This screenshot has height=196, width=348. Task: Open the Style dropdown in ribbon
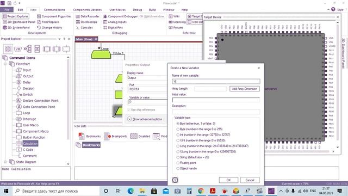(342, 10)
